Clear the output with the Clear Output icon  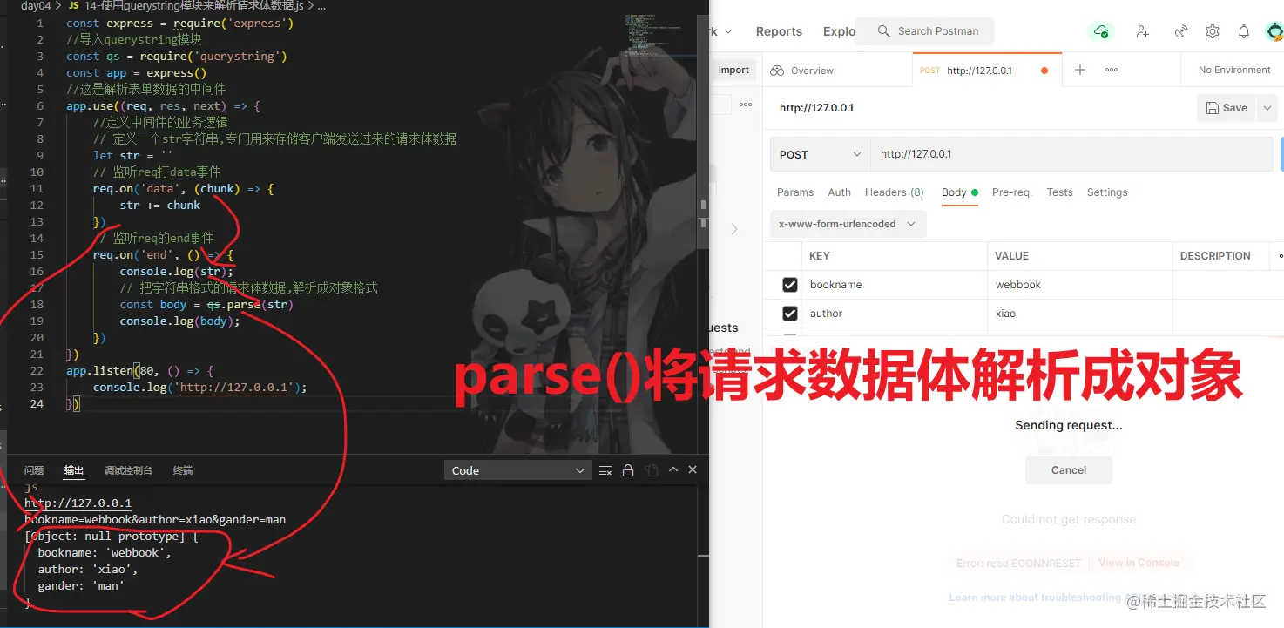point(605,469)
